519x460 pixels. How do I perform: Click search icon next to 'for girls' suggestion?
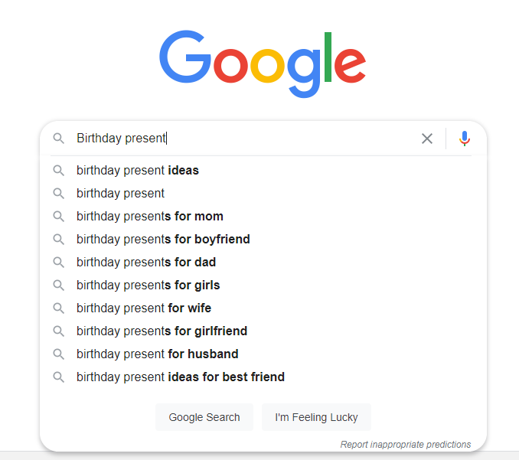pyautogui.click(x=59, y=285)
